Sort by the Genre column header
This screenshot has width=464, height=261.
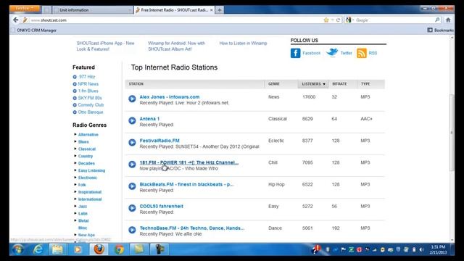(274, 84)
